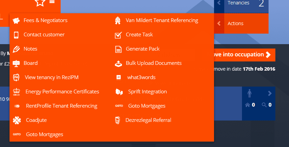This screenshot has height=147, width=289.
Task: Open Goto Mortgages under Coadjute
Action: coord(45,134)
